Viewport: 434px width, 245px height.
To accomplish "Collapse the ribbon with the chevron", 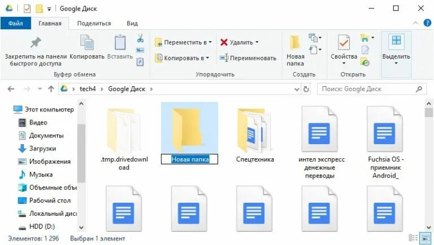I will point(415,23).
